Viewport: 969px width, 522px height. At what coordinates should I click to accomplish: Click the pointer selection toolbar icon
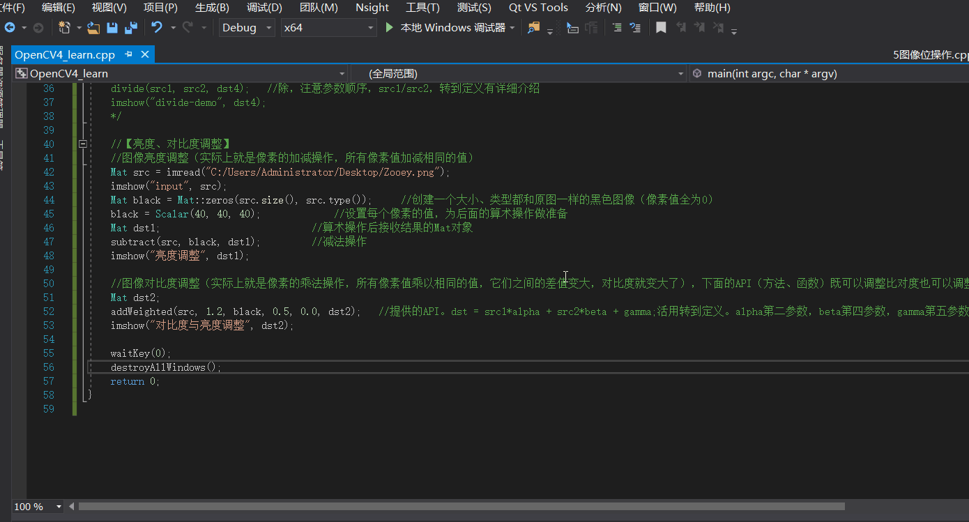coord(572,28)
